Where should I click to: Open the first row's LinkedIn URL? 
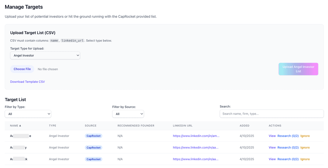point(196,136)
